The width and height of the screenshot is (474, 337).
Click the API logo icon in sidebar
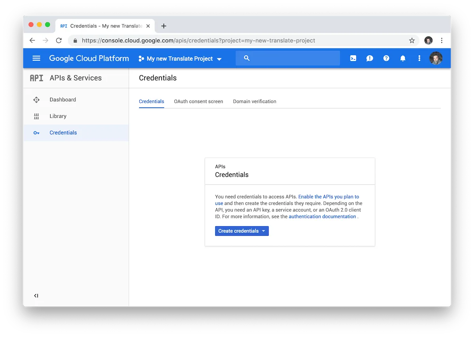click(x=36, y=78)
